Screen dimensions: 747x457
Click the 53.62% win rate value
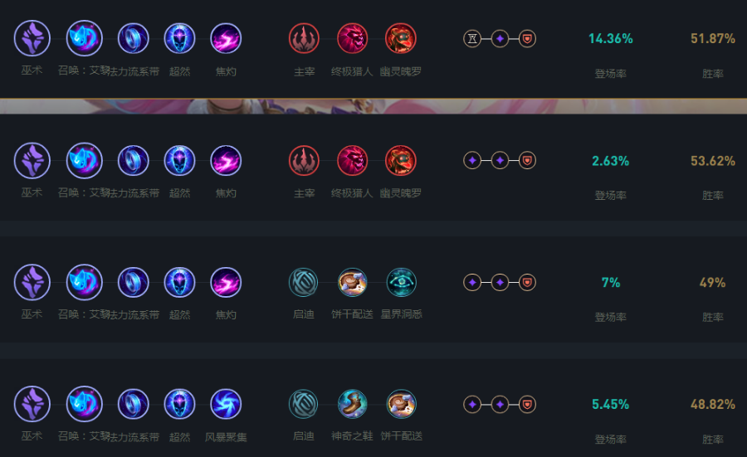712,161
